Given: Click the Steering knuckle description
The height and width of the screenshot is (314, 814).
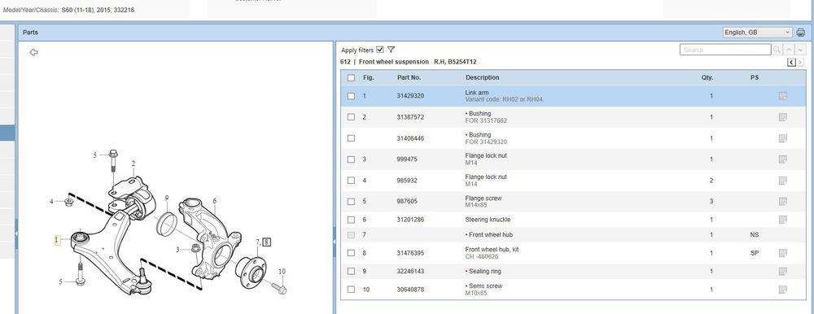Looking at the screenshot, I should click(x=488, y=220).
